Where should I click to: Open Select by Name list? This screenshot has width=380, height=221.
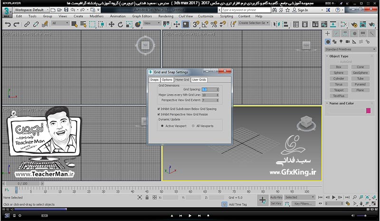[x=84, y=24]
